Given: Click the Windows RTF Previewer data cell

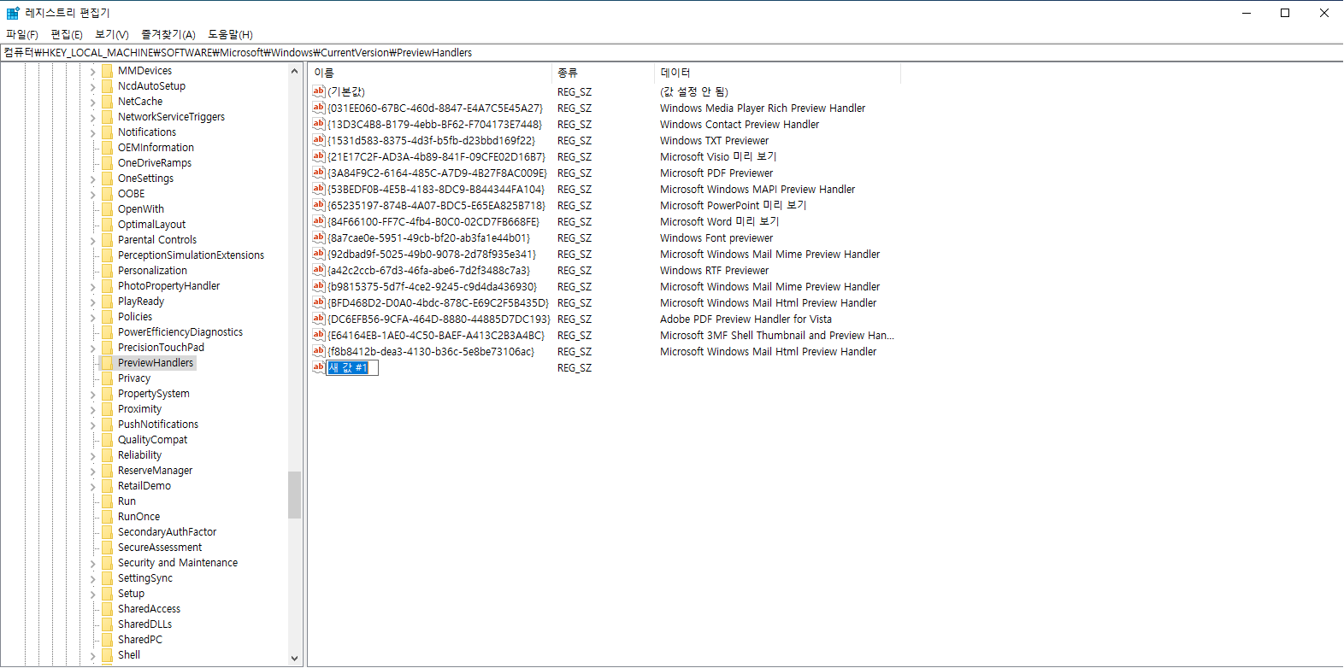Looking at the screenshot, I should coord(714,270).
